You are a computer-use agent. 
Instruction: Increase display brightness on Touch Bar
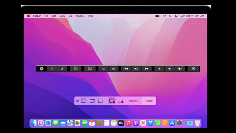coord(62,69)
